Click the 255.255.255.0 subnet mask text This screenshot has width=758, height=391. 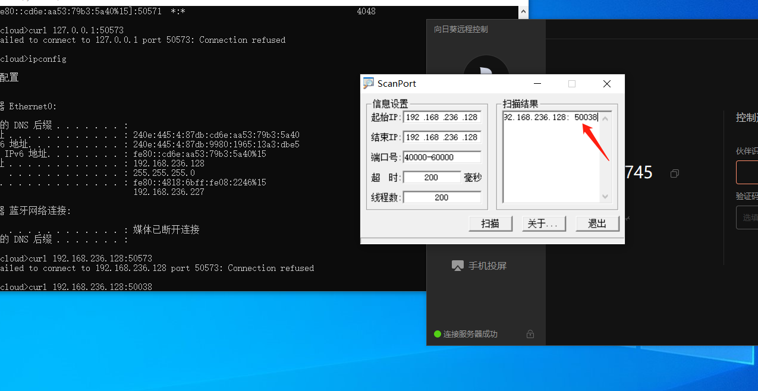coord(164,173)
